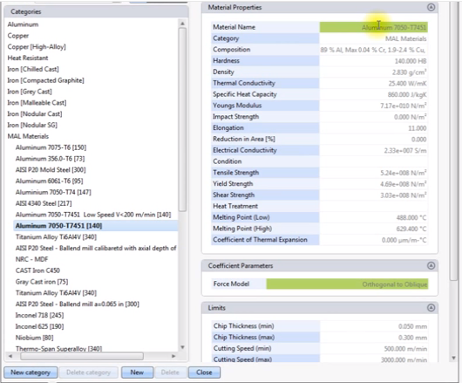Click Shear Strength value 3.03e+008
This screenshot has width=462, height=383.
[404, 195]
